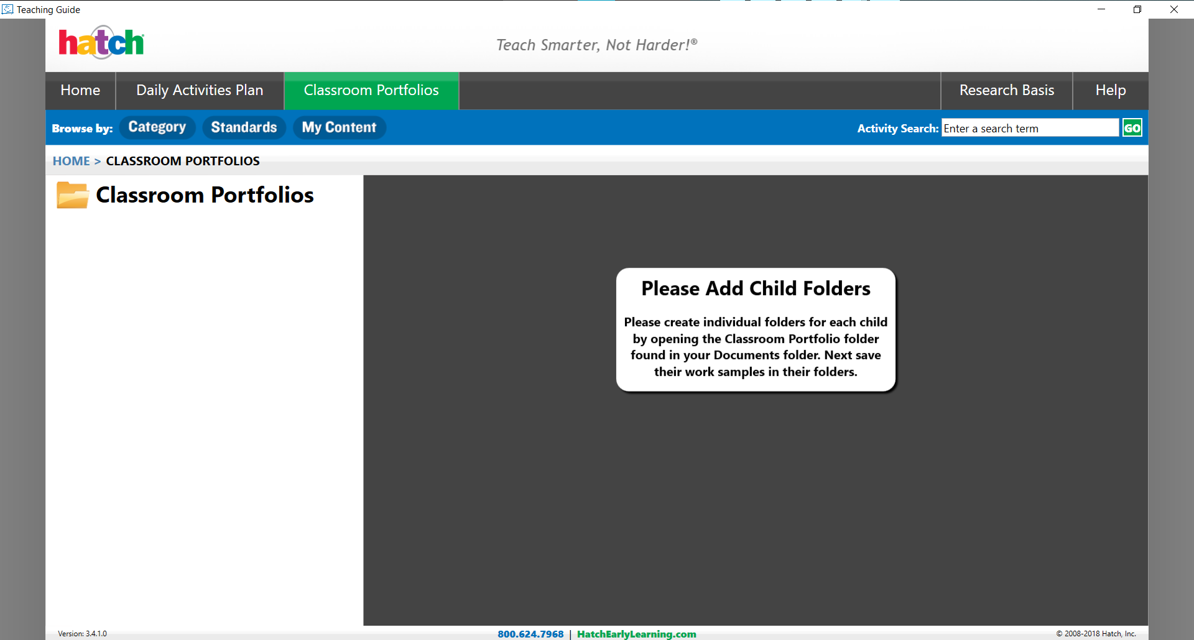The image size is (1194, 640).
Task: Click the 800.624.7968 phone number
Action: 530,634
